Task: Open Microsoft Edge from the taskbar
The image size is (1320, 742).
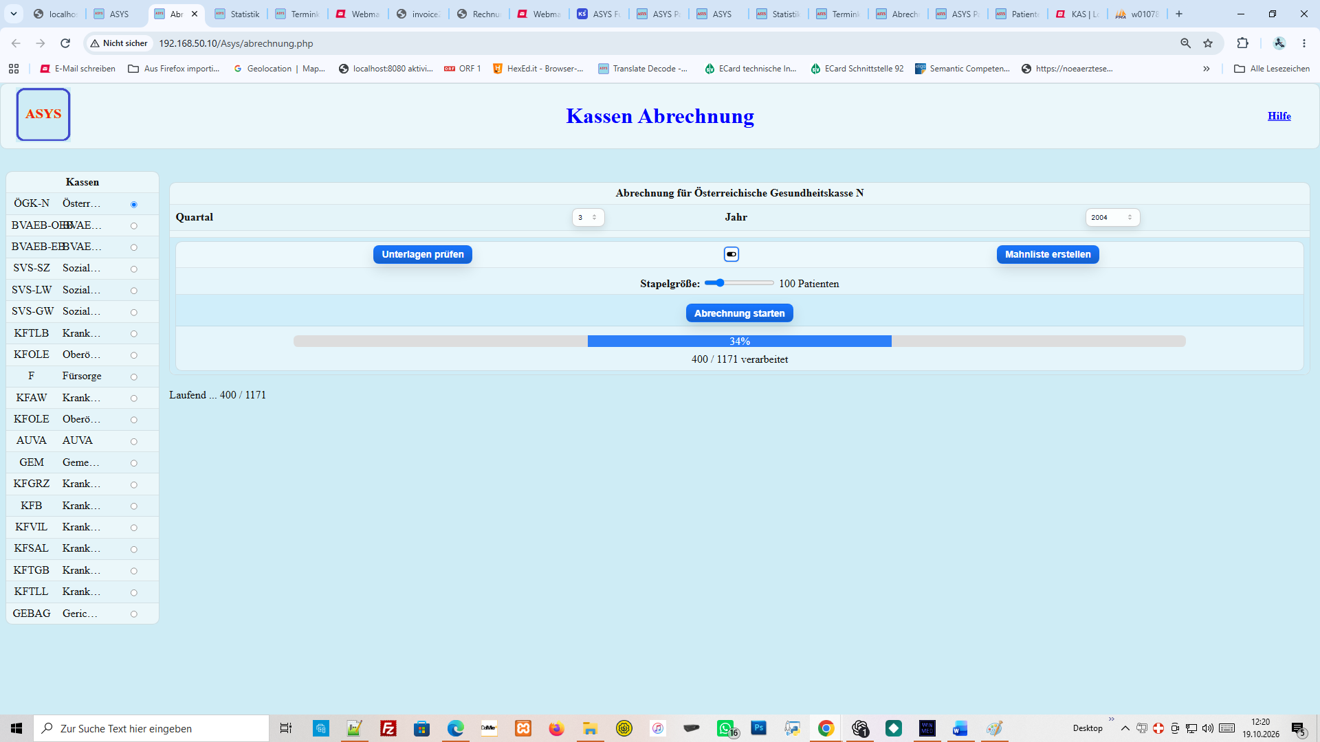Action: click(x=455, y=728)
